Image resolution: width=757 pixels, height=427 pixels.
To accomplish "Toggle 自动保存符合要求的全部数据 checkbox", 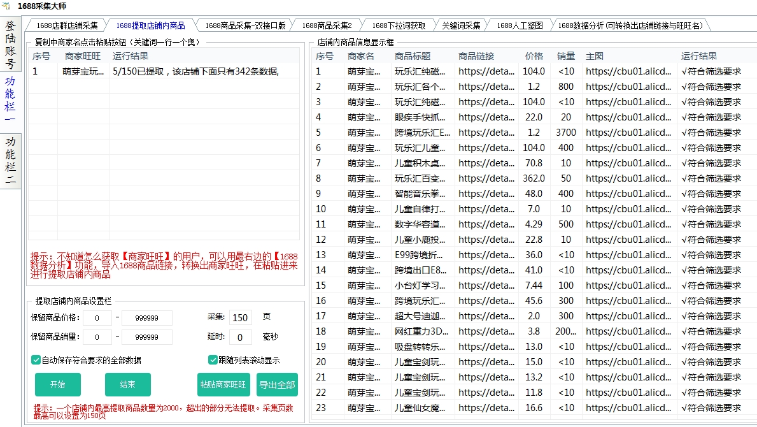I will coord(36,360).
